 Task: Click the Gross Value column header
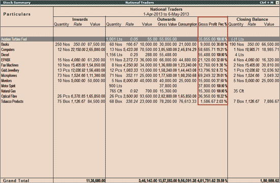point(167,24)
